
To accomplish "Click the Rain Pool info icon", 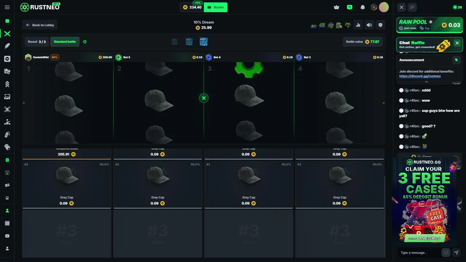I will point(431,22).
